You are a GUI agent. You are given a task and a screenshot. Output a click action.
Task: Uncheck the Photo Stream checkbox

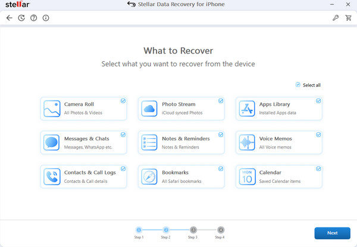click(x=221, y=101)
